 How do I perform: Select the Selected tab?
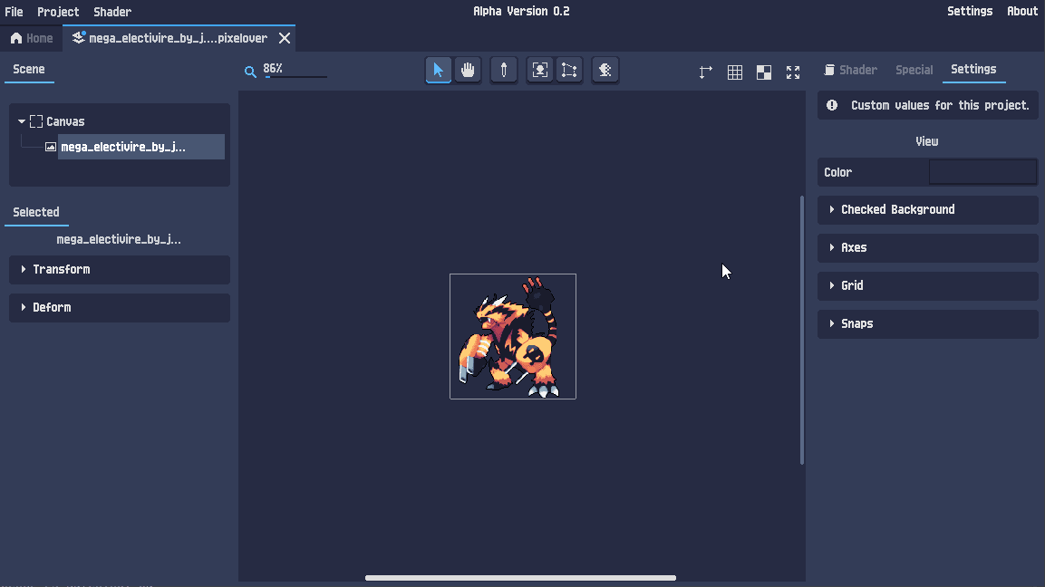click(36, 212)
